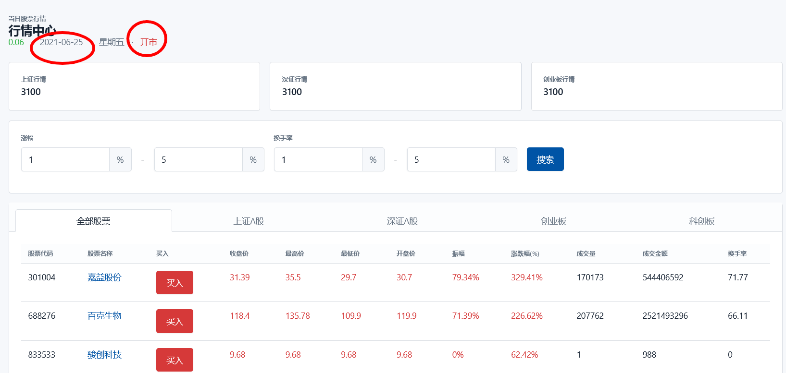Click stock code 833533
The image size is (786, 373).
[x=42, y=355]
